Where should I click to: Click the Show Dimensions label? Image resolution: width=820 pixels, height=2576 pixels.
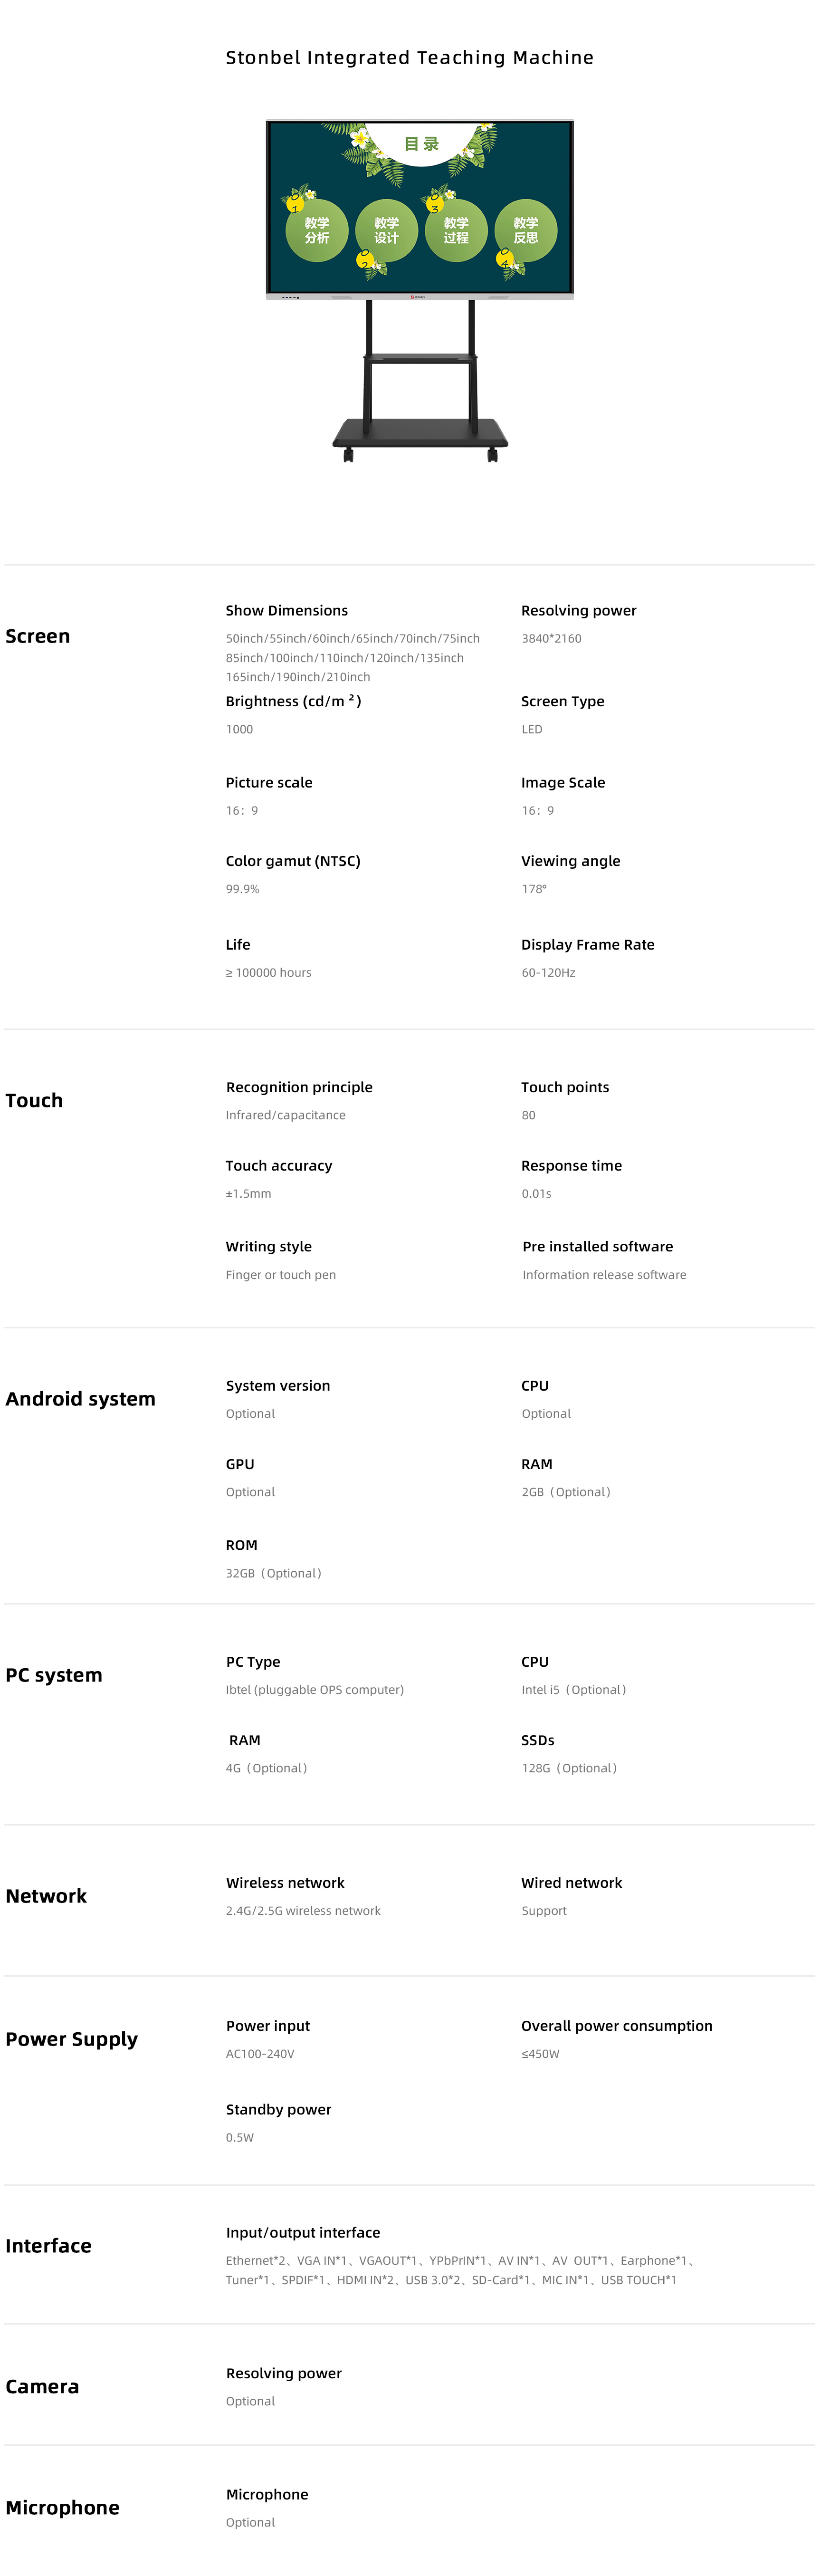pos(287,610)
